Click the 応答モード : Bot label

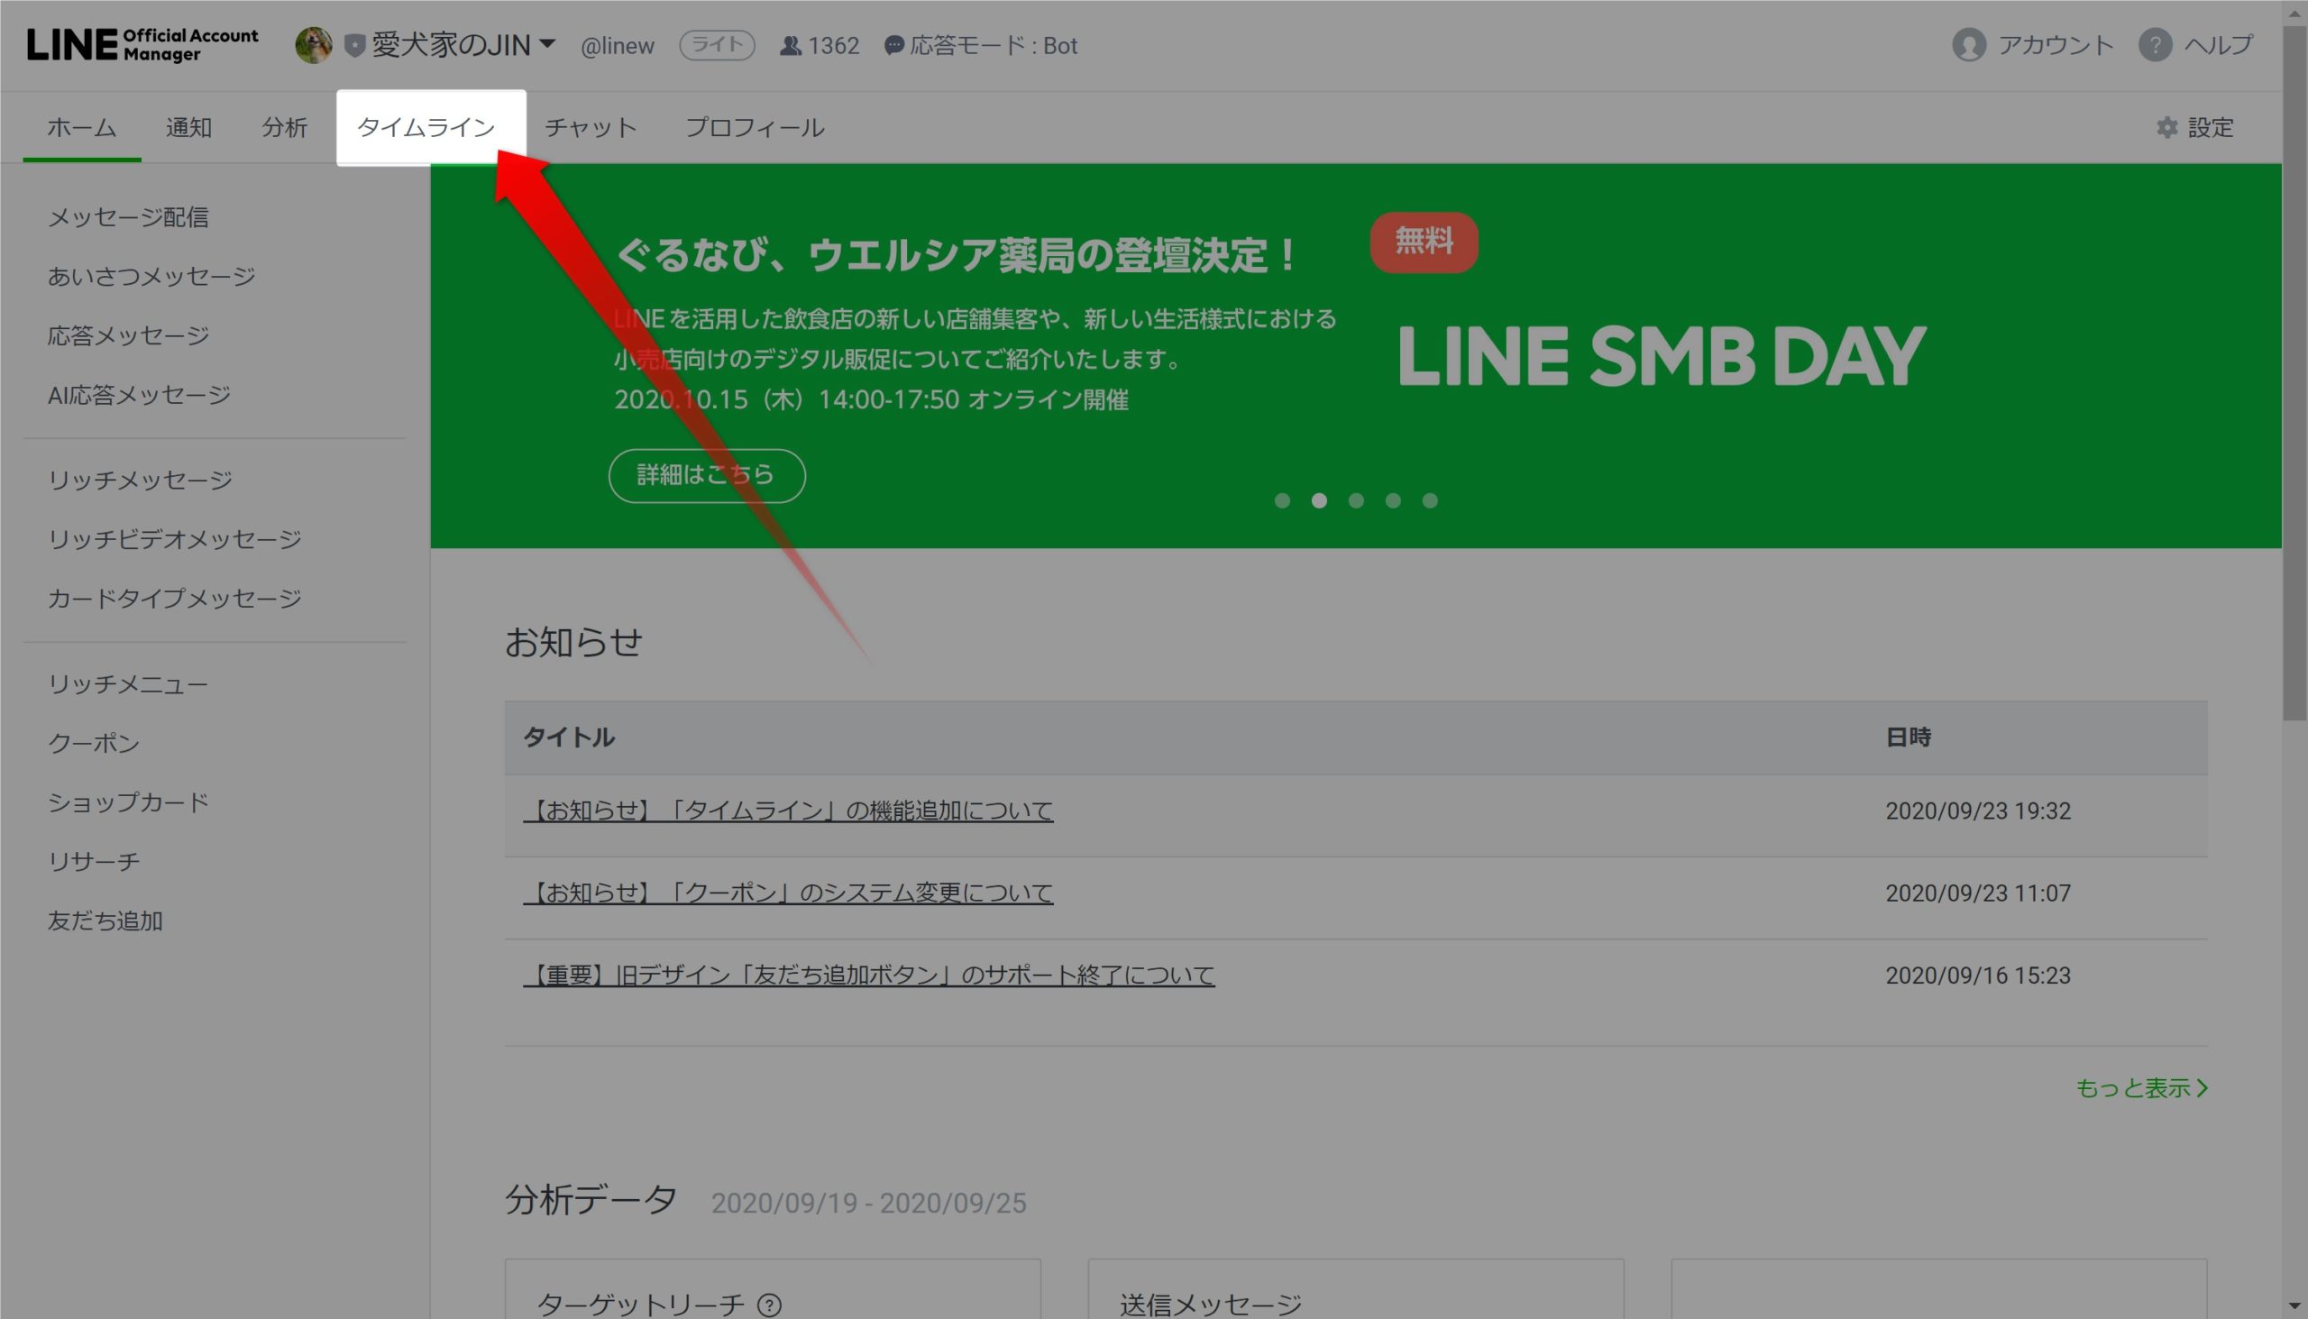[994, 45]
